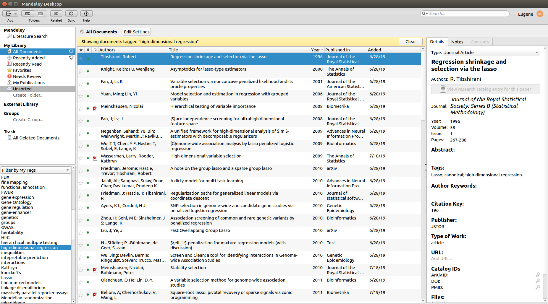The height and width of the screenshot is (304, 548).
Task: Sort by the favorites star column header
Action: [x=81, y=50]
